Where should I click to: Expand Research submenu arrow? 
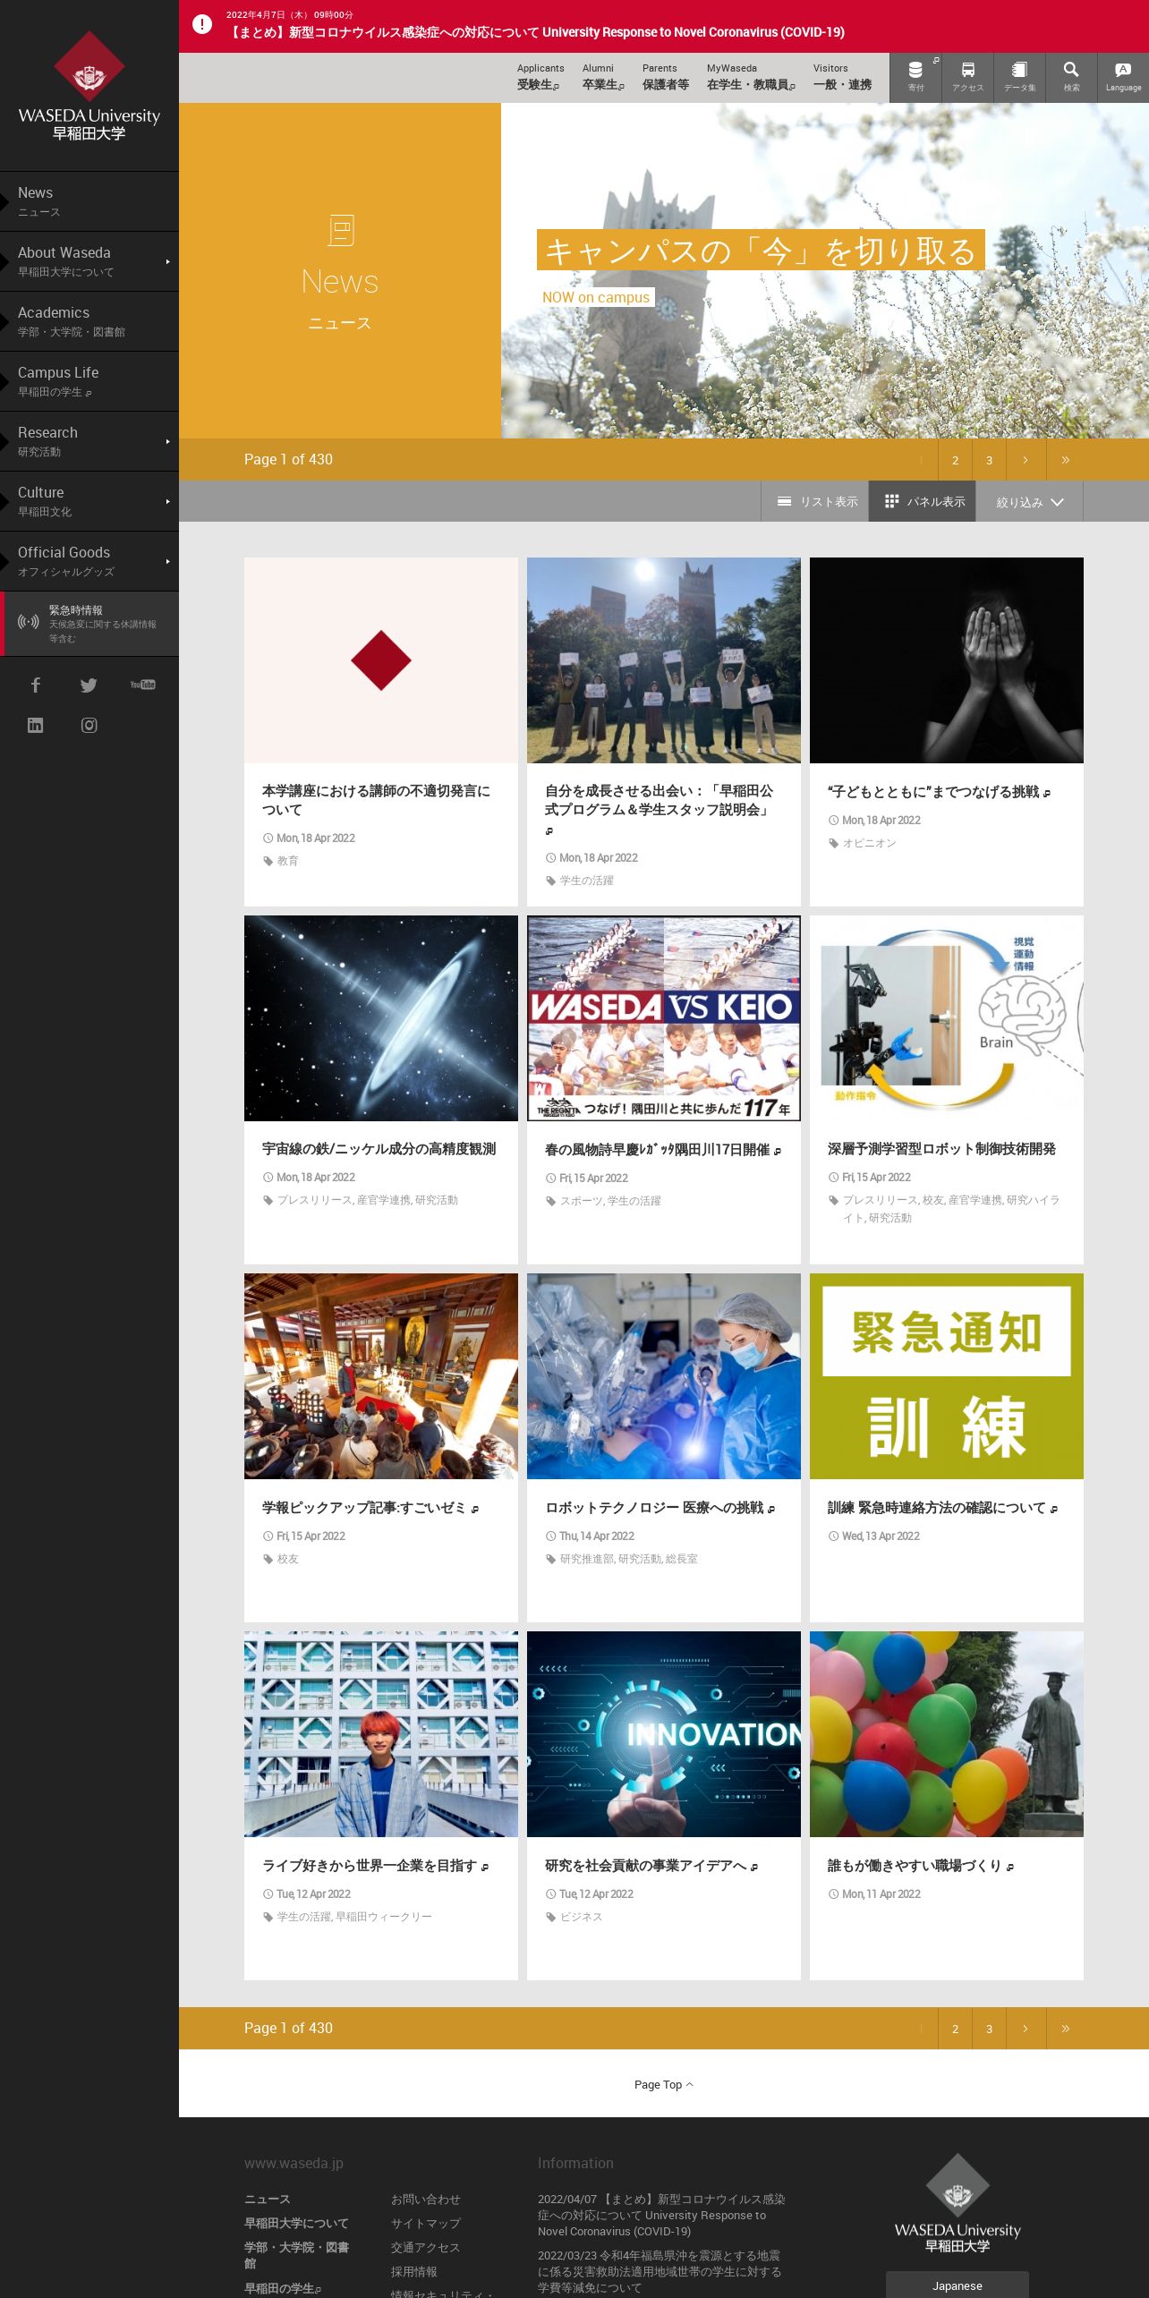(x=167, y=441)
